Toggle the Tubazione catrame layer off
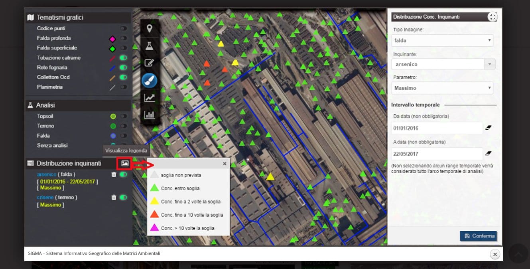The image size is (530, 269). click(x=124, y=58)
